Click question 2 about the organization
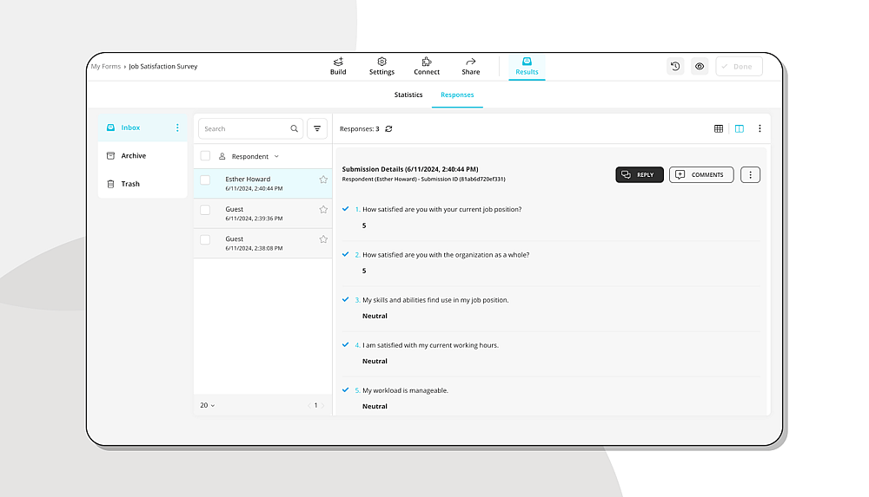 tap(446, 255)
